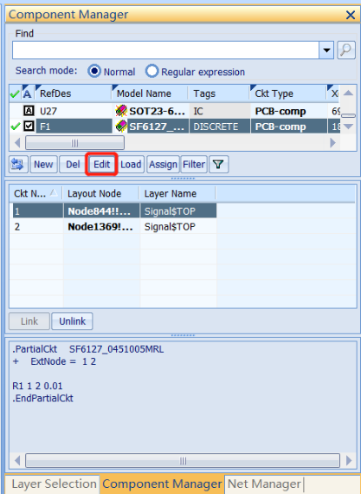
Task: Click the circuit text horizontal scrollbar thumb
Action: pos(183,461)
